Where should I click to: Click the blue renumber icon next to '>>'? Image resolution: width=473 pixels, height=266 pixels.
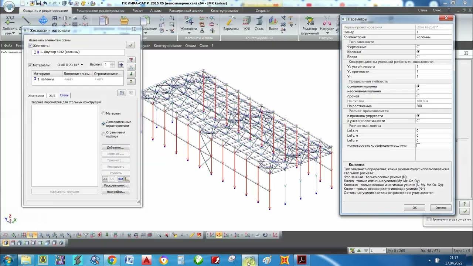(x=120, y=179)
